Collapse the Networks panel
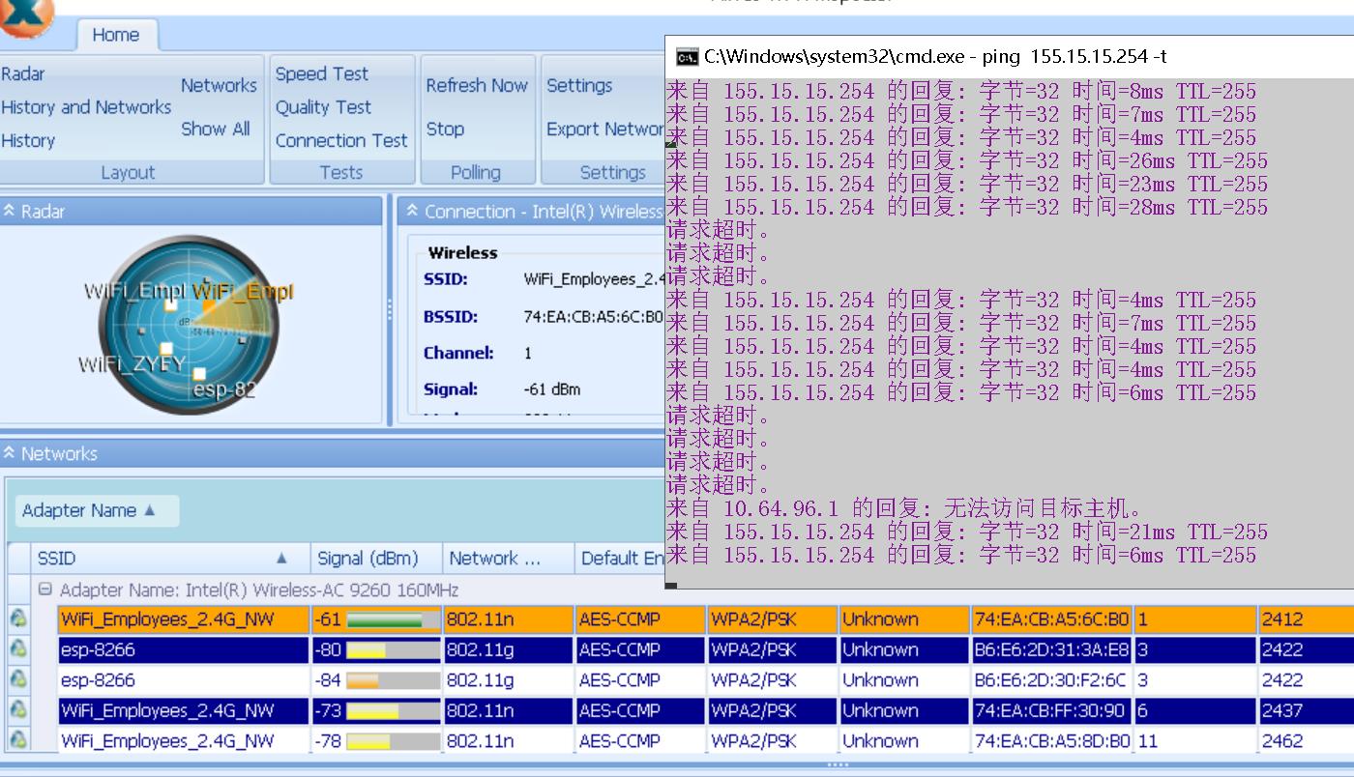1354x777 pixels. 10,453
